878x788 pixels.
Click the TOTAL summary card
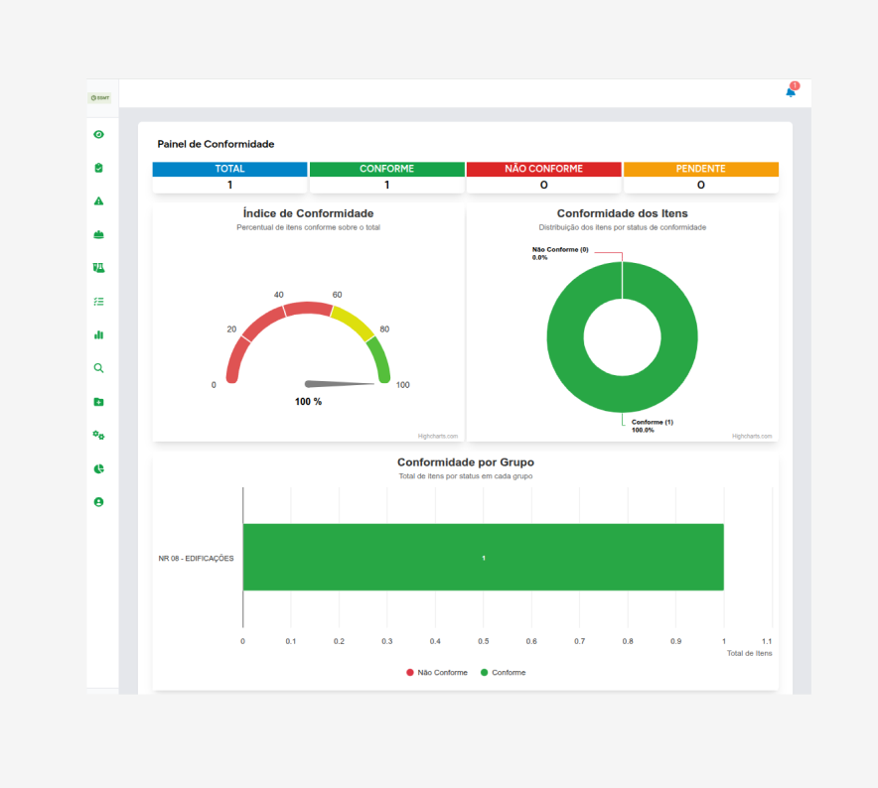(x=229, y=178)
